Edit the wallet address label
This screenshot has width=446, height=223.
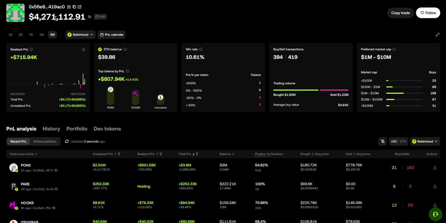click(x=69, y=7)
